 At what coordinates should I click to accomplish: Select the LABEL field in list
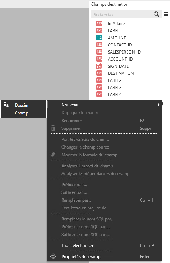[113, 31]
